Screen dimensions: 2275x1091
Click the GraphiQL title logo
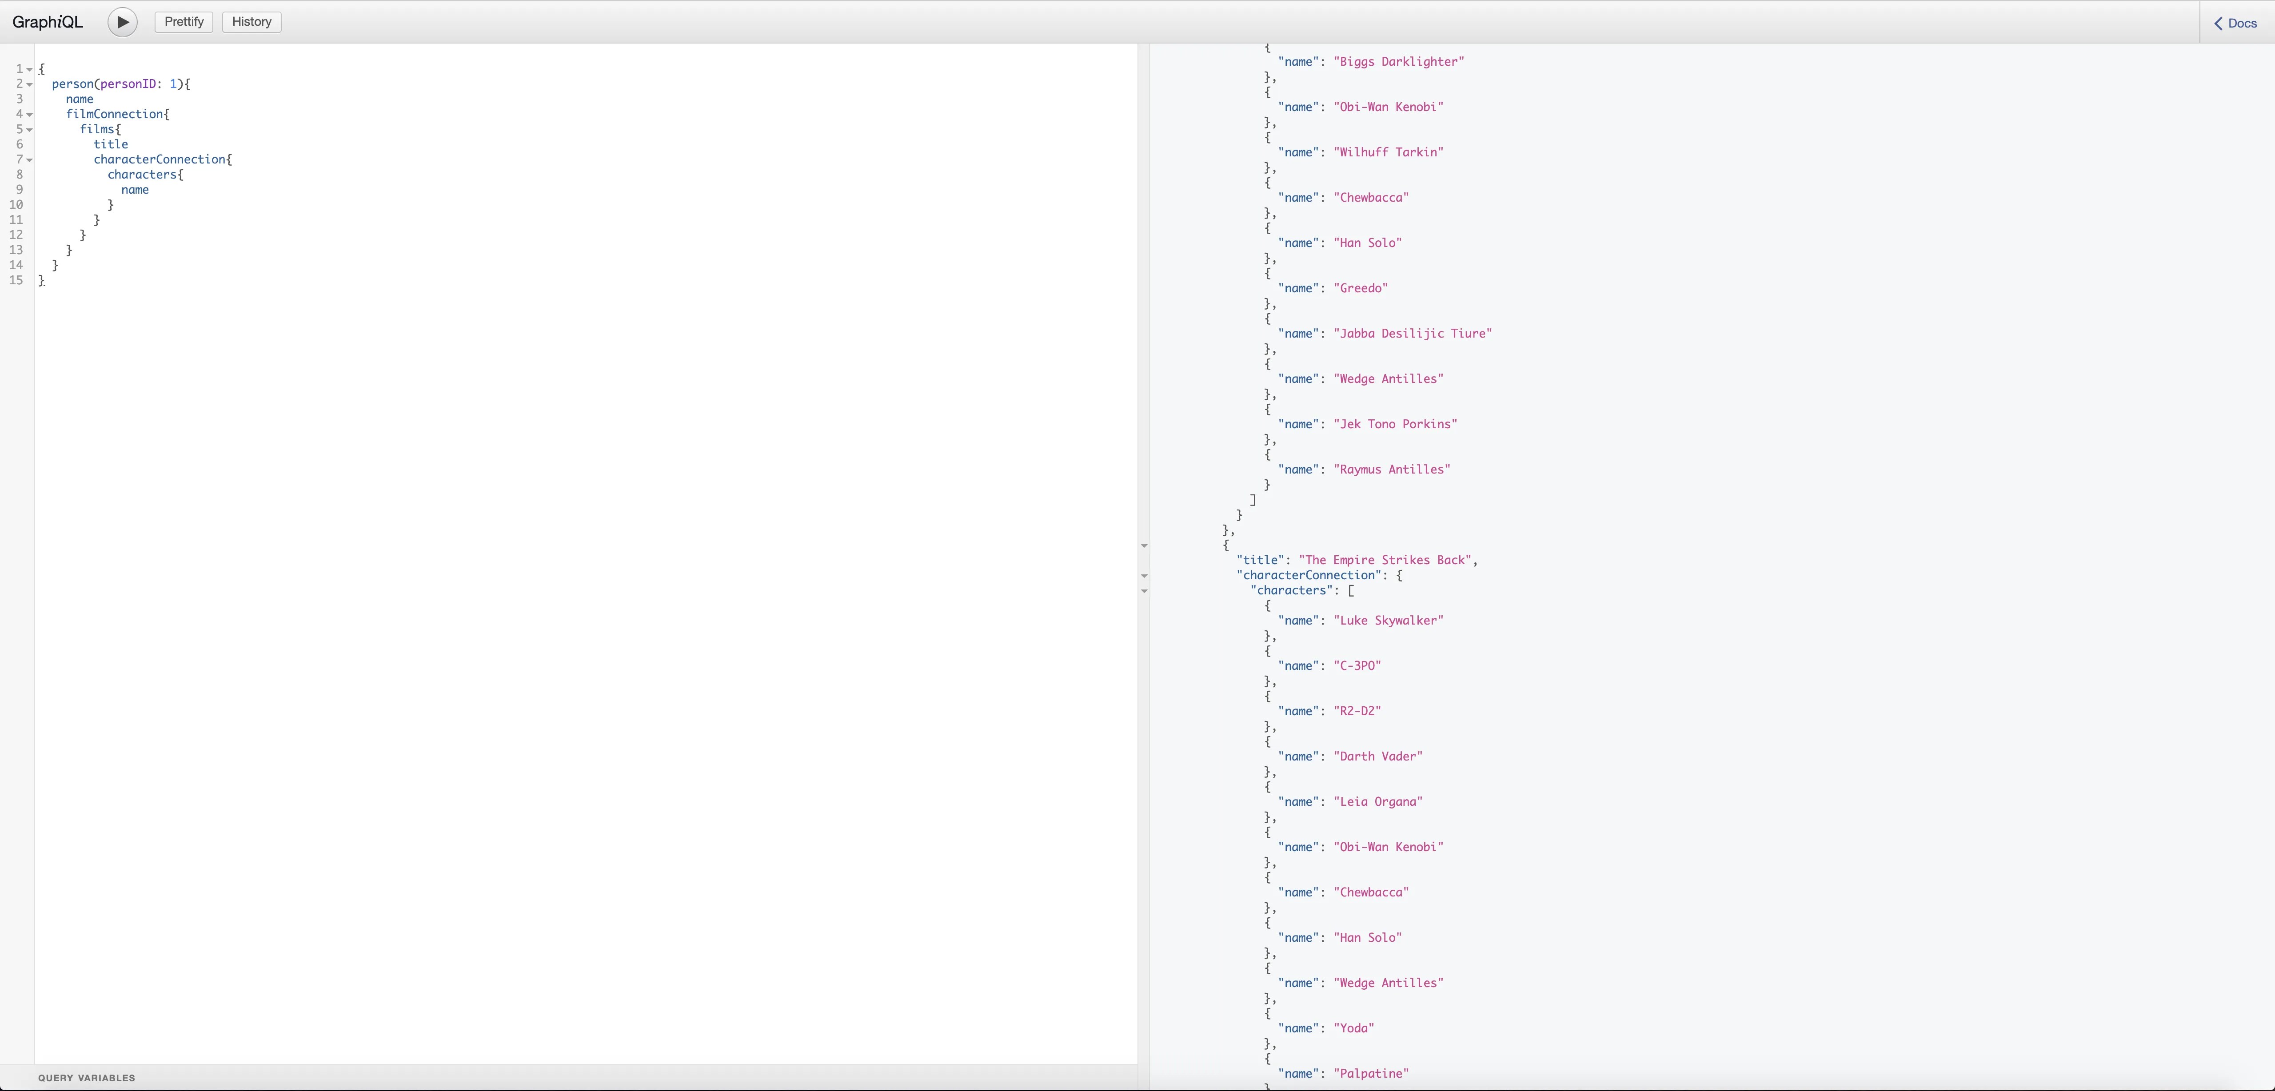point(48,22)
